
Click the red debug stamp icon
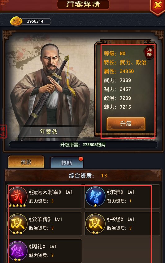(3, 131)
